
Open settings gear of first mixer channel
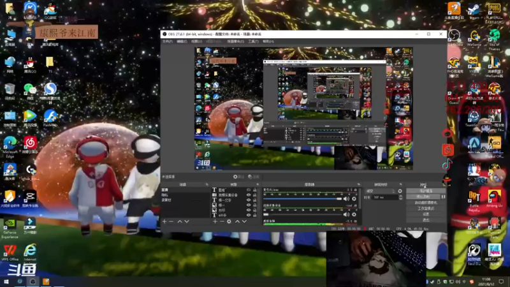[354, 198]
